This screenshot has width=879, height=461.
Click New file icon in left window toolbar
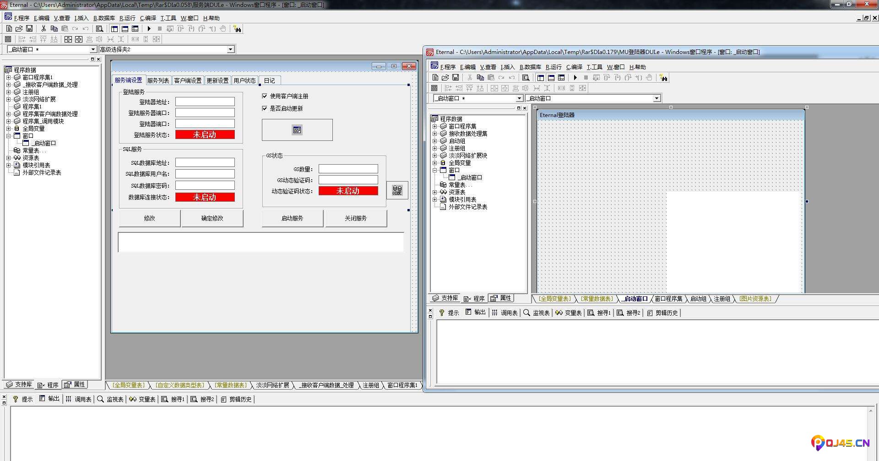point(9,28)
